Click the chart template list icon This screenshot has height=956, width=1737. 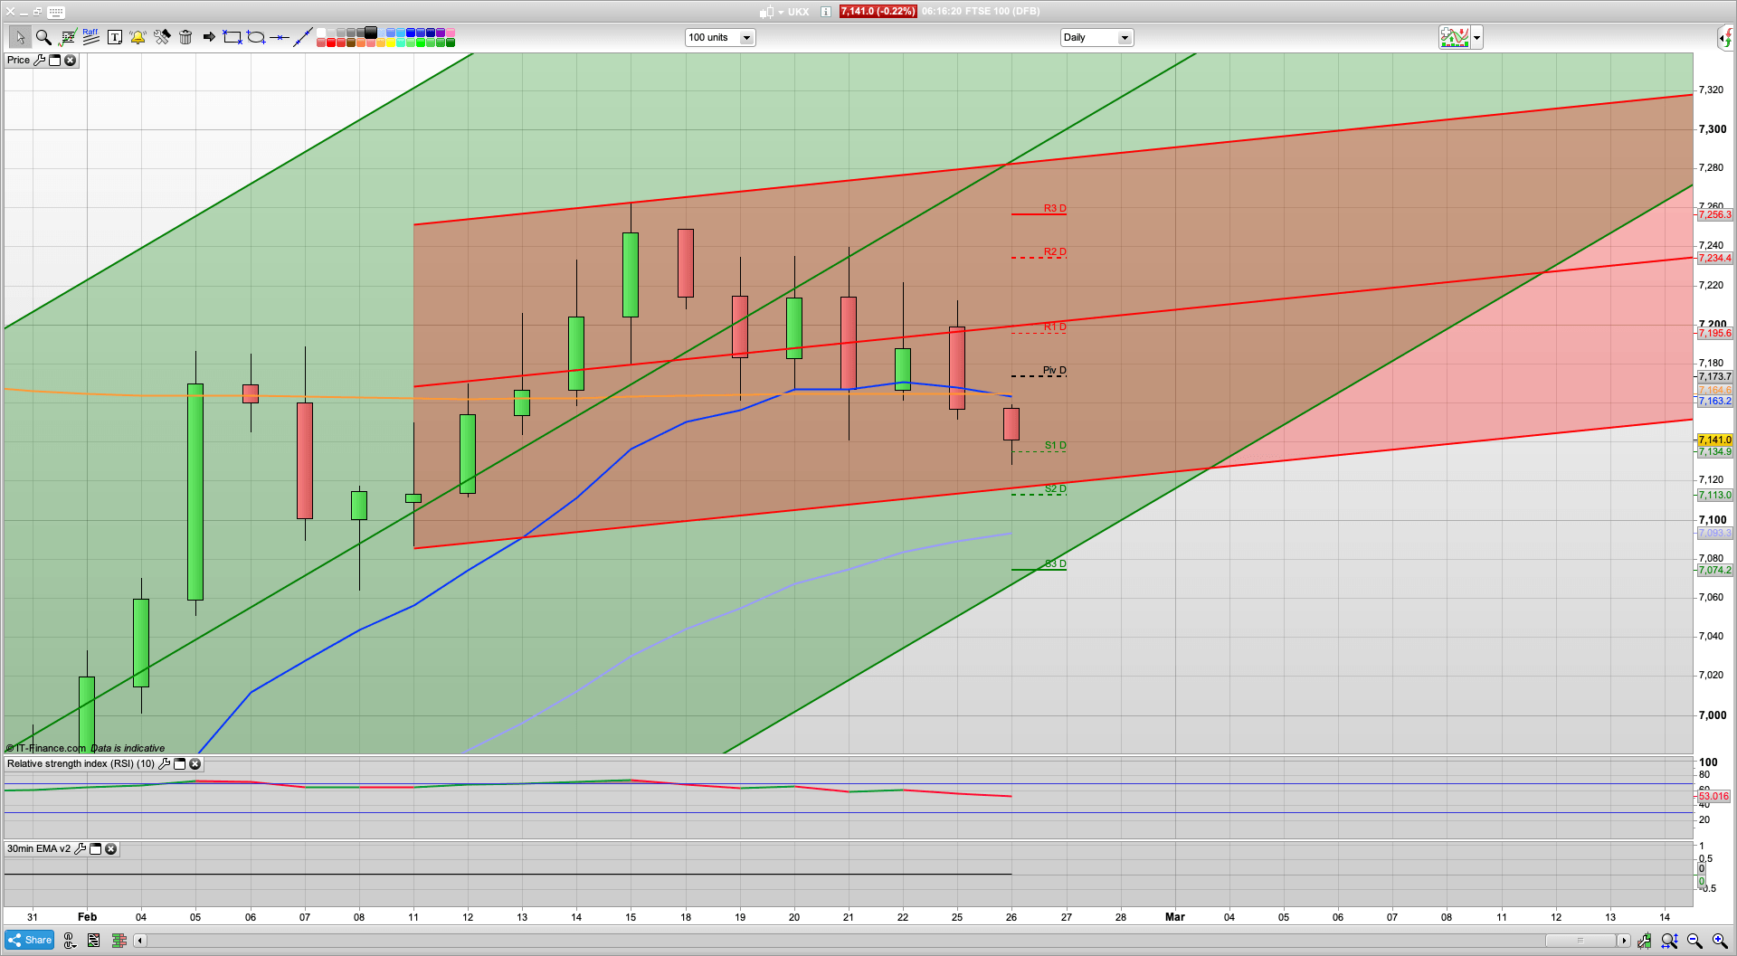pos(93,941)
